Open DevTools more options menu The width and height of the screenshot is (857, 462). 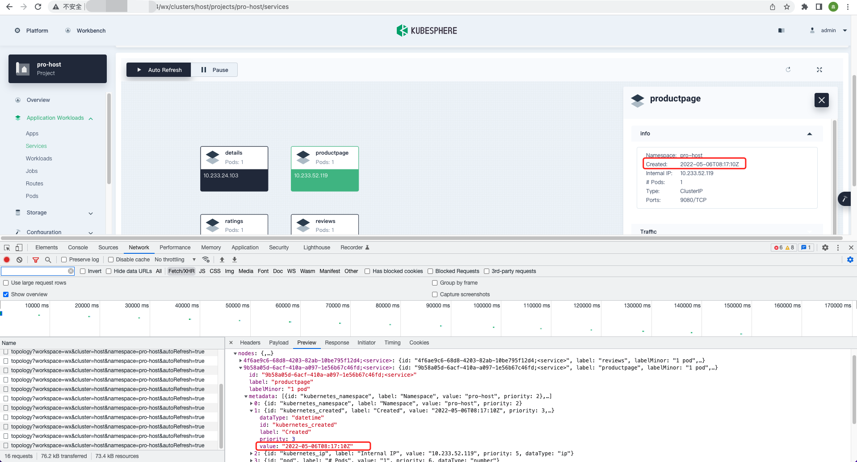[x=838, y=248]
